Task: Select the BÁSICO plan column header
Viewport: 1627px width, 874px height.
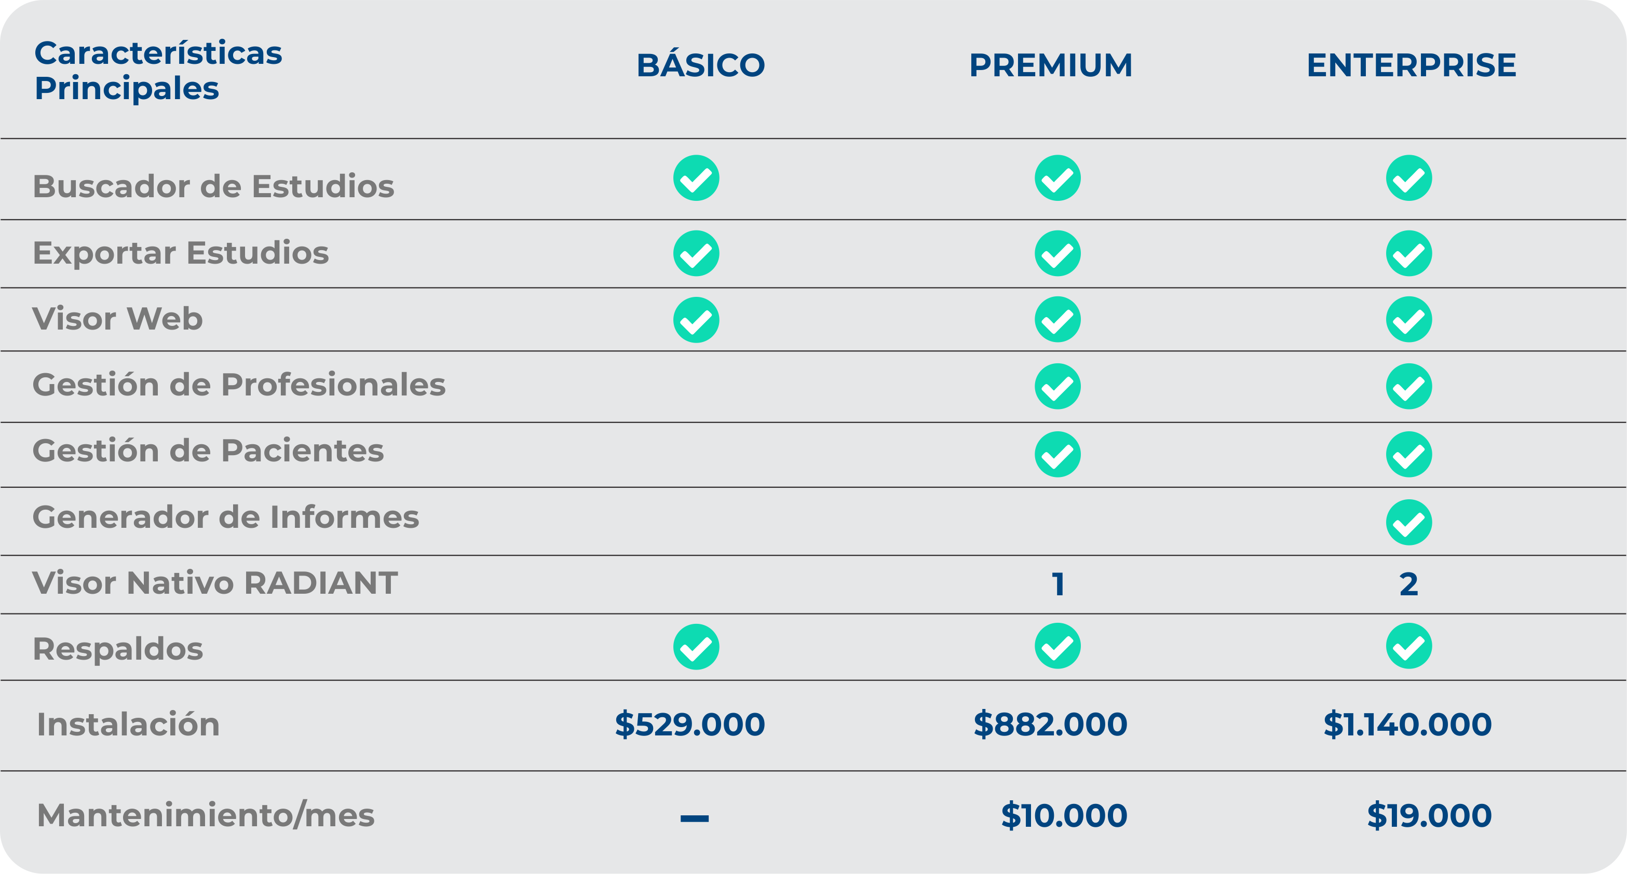Action: (700, 64)
